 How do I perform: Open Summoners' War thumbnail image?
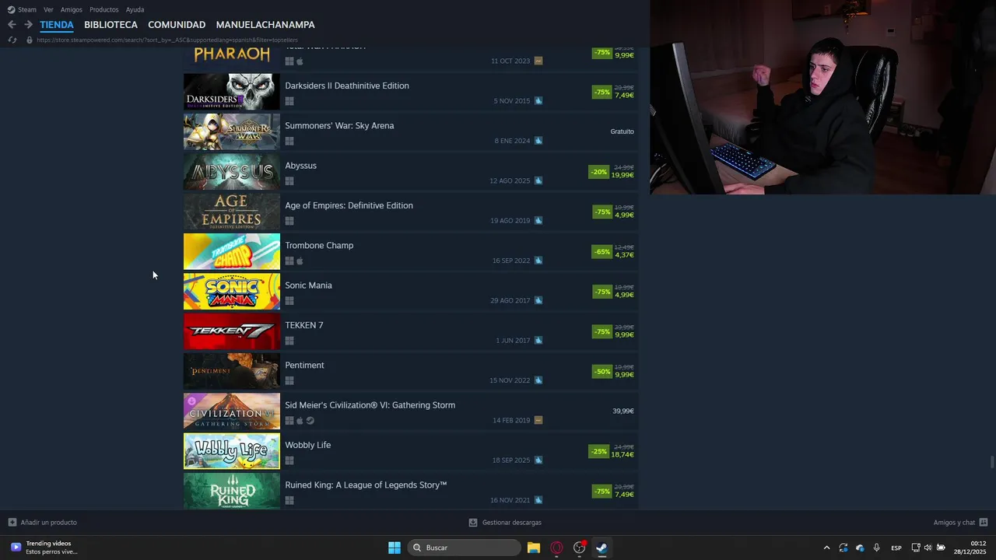coord(232,132)
